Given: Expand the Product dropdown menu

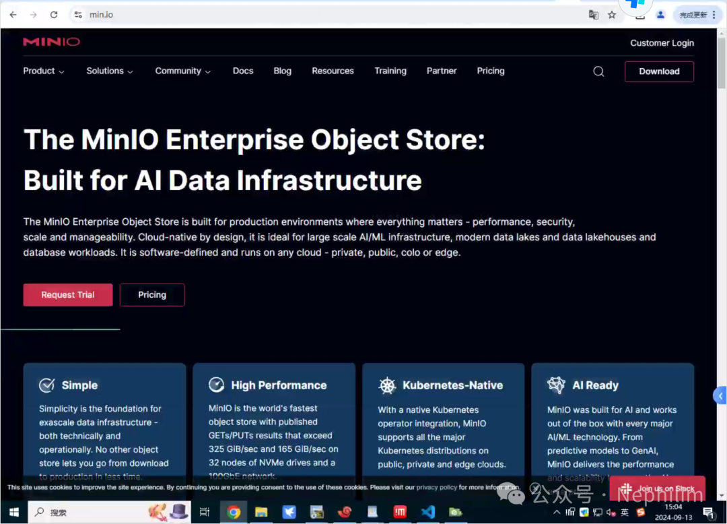Looking at the screenshot, I should [44, 71].
